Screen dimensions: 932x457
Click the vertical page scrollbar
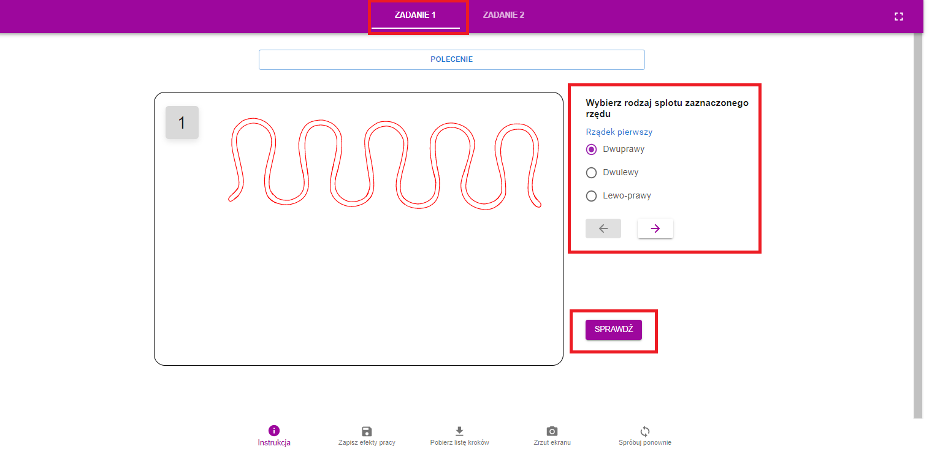pos(917,221)
